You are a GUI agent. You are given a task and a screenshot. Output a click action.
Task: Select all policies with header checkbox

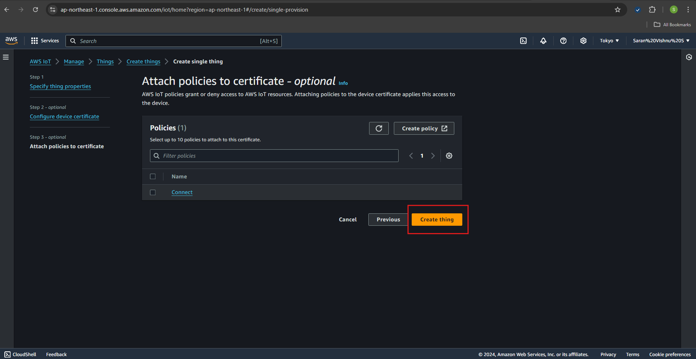pos(153,177)
